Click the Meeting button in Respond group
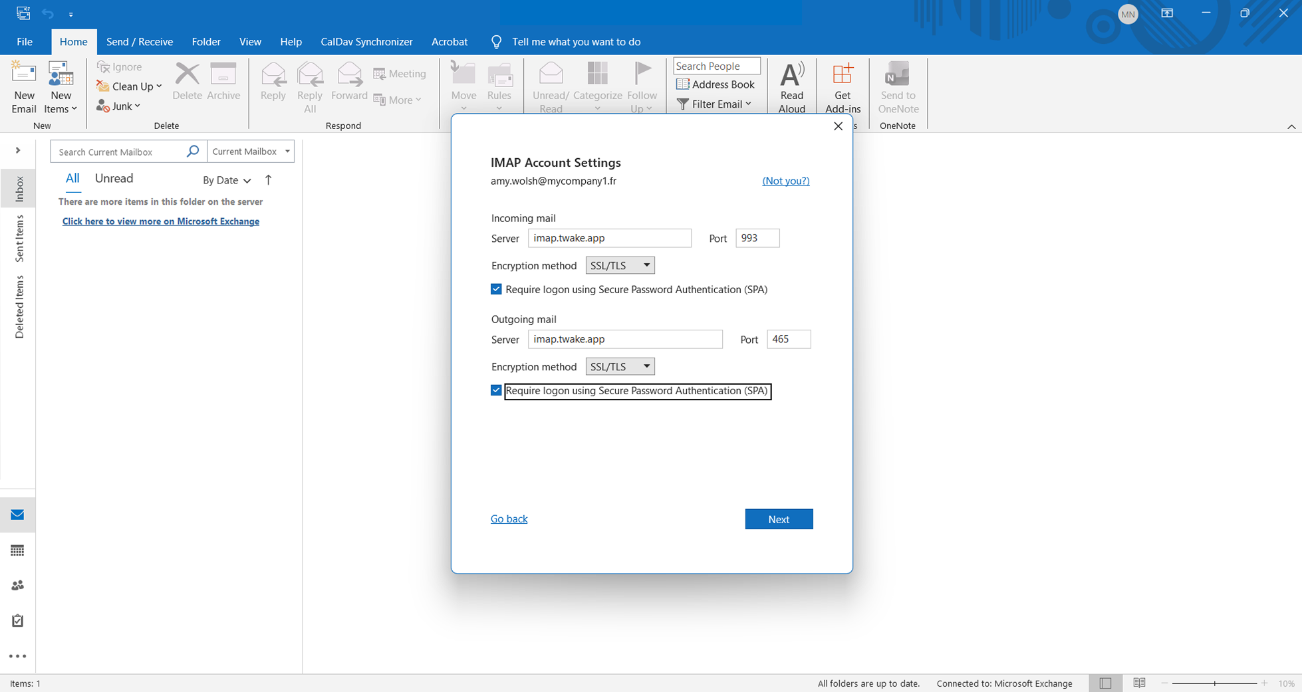This screenshot has width=1302, height=692. [400, 74]
